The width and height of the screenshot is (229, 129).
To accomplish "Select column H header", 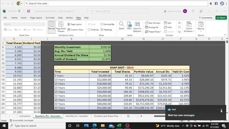I will 14,39.
